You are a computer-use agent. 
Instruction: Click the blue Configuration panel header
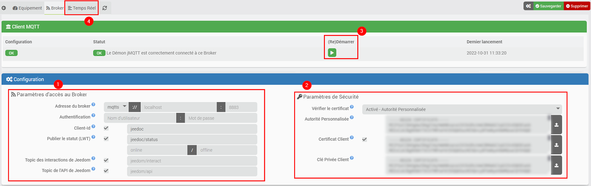295,79
